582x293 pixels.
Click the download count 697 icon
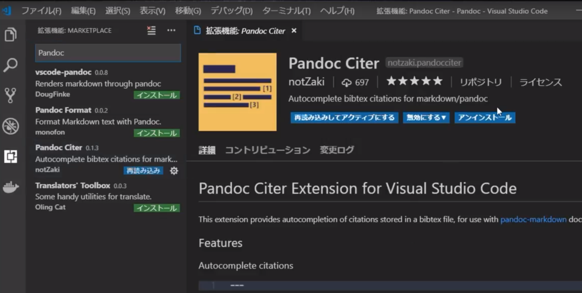coord(347,82)
